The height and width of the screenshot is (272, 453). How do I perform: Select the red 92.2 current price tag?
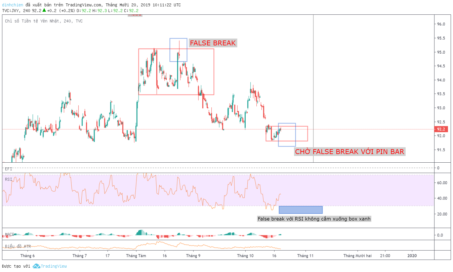pos(441,129)
